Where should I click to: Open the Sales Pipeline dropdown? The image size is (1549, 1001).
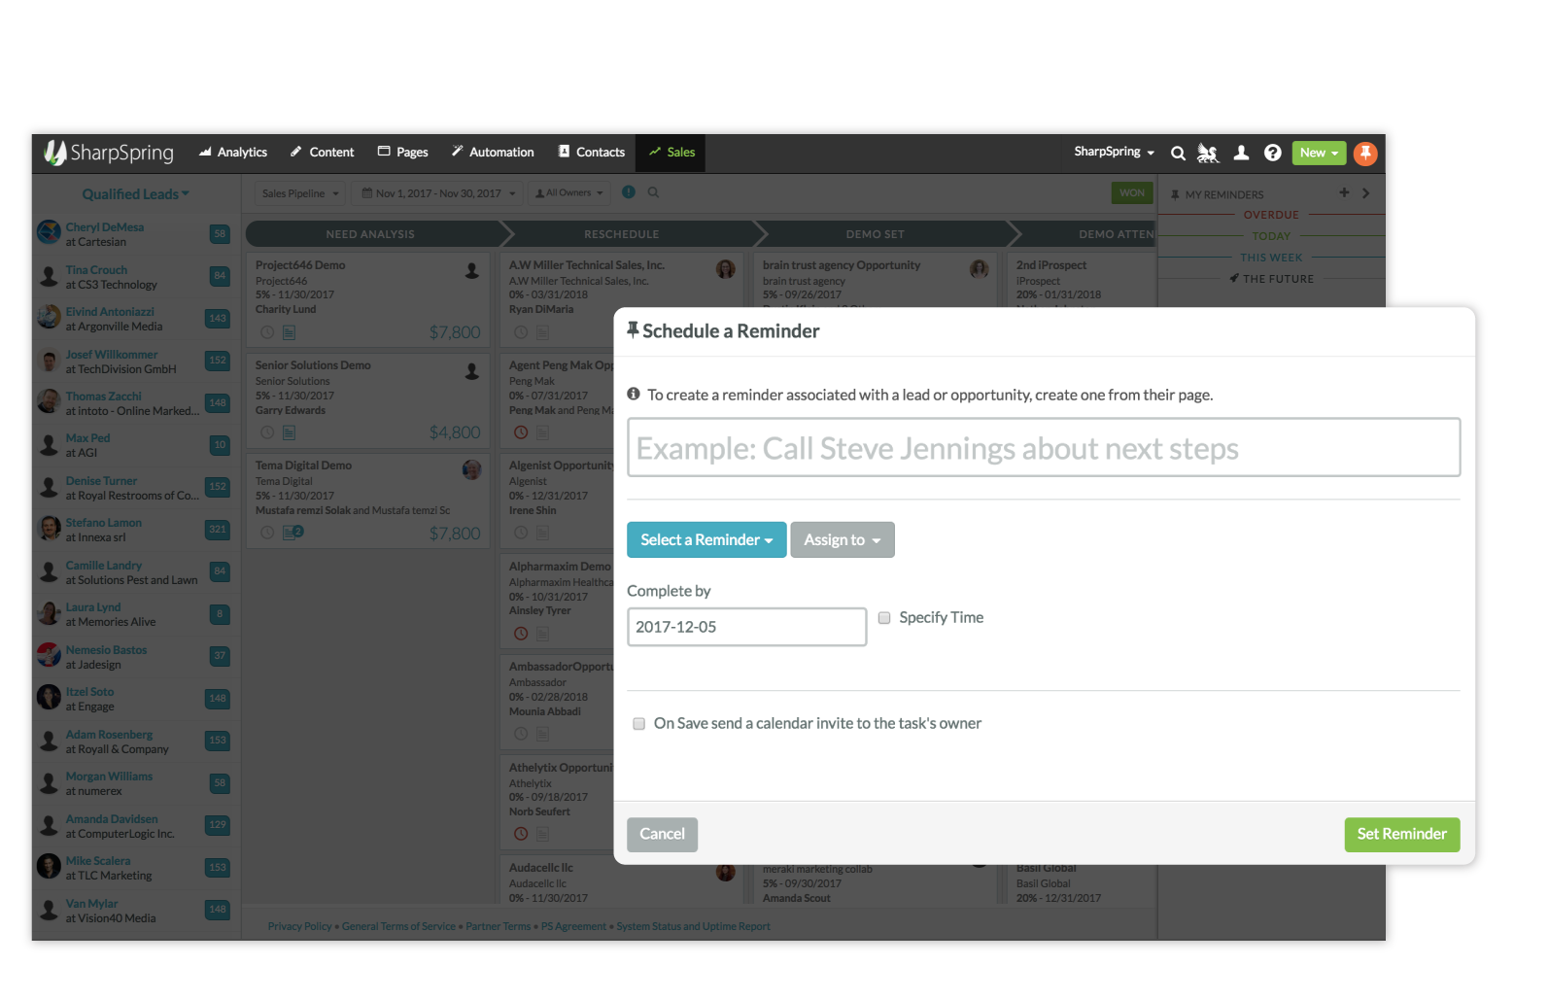click(x=301, y=193)
